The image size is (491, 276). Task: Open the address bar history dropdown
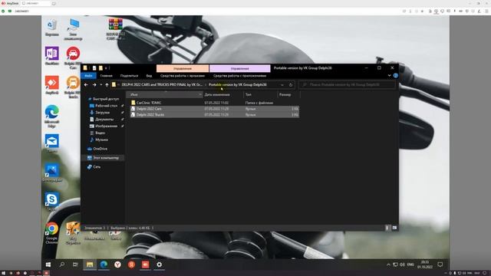[x=282, y=85]
